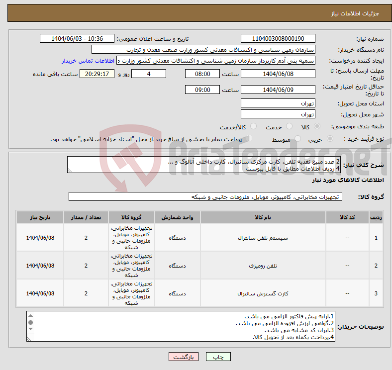Choose the جزیی purchase type radio
Viewport: 392px width, 370px height.
[330, 138]
